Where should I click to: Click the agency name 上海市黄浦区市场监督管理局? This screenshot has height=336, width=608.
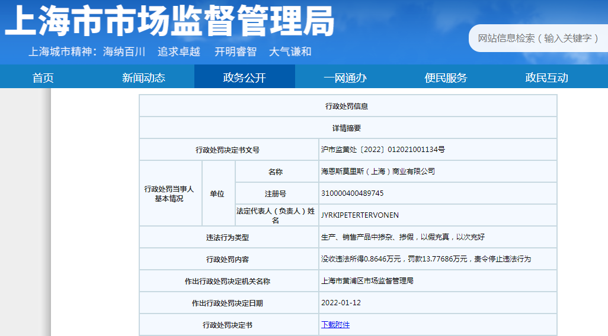coord(367,281)
